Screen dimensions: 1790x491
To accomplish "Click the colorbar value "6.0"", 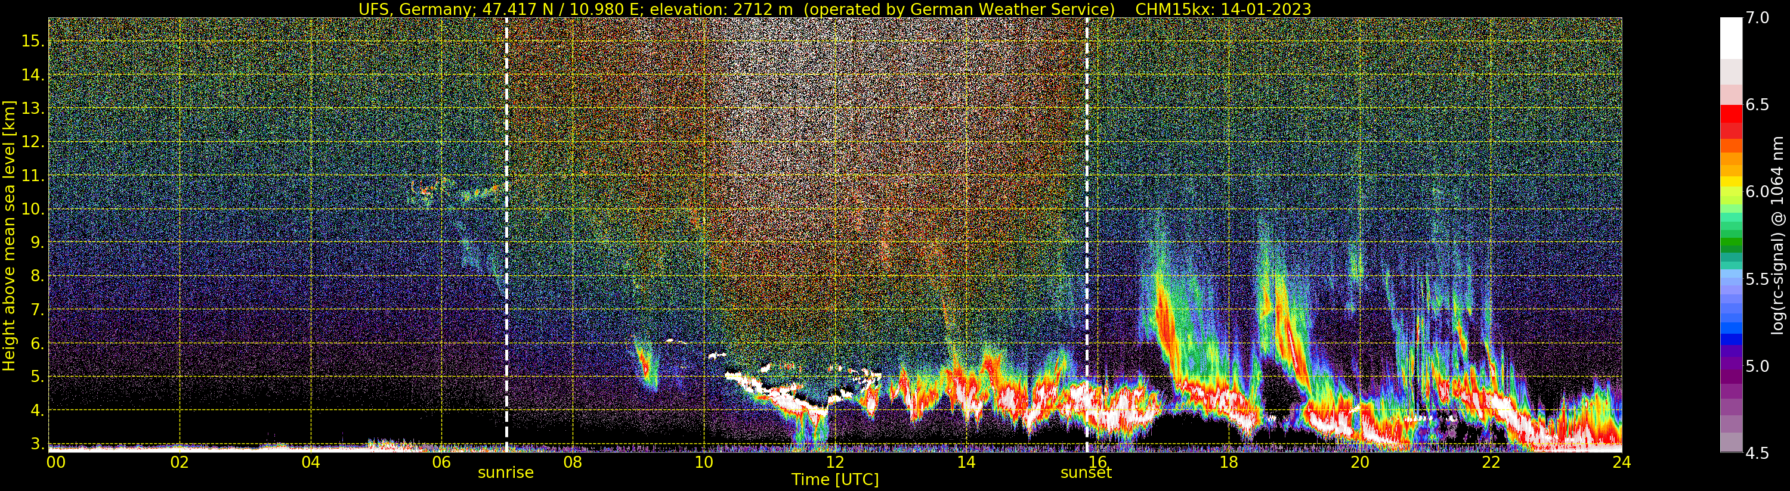I will pyautogui.click(x=1757, y=192).
